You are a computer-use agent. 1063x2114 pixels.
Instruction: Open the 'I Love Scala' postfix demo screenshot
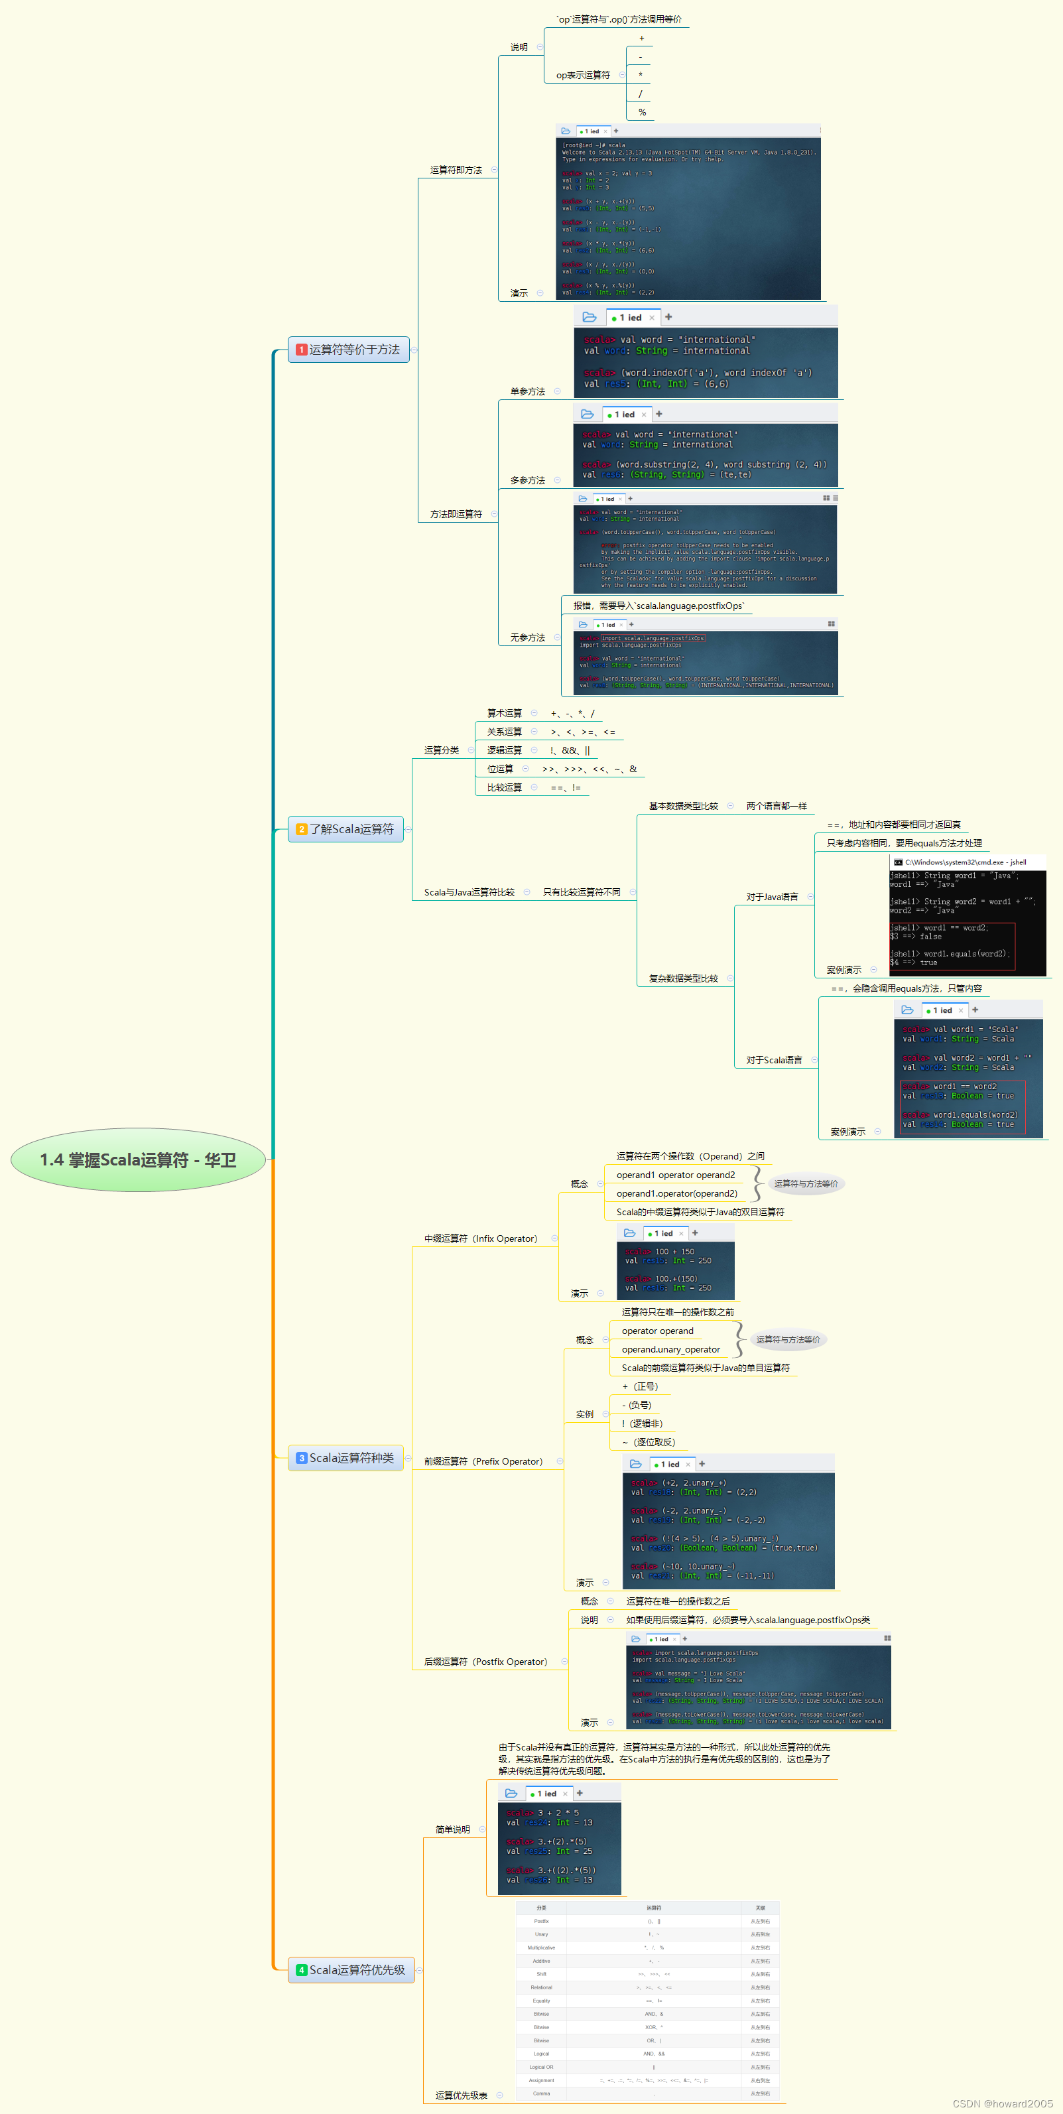pos(759,1681)
